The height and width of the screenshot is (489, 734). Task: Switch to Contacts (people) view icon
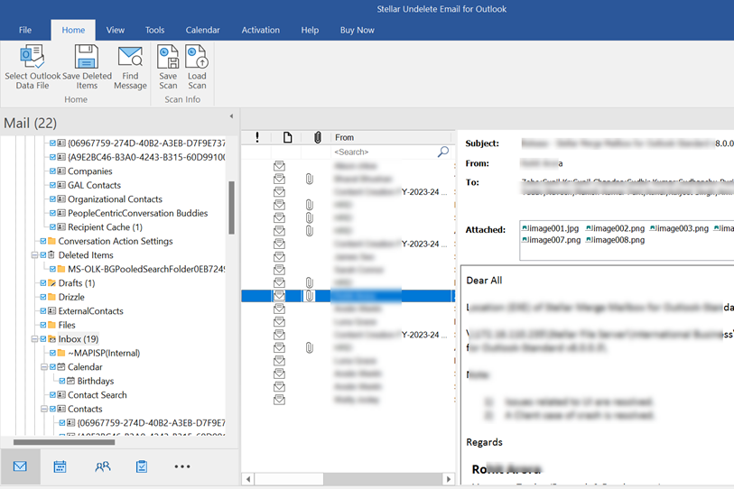pyautogui.click(x=103, y=466)
